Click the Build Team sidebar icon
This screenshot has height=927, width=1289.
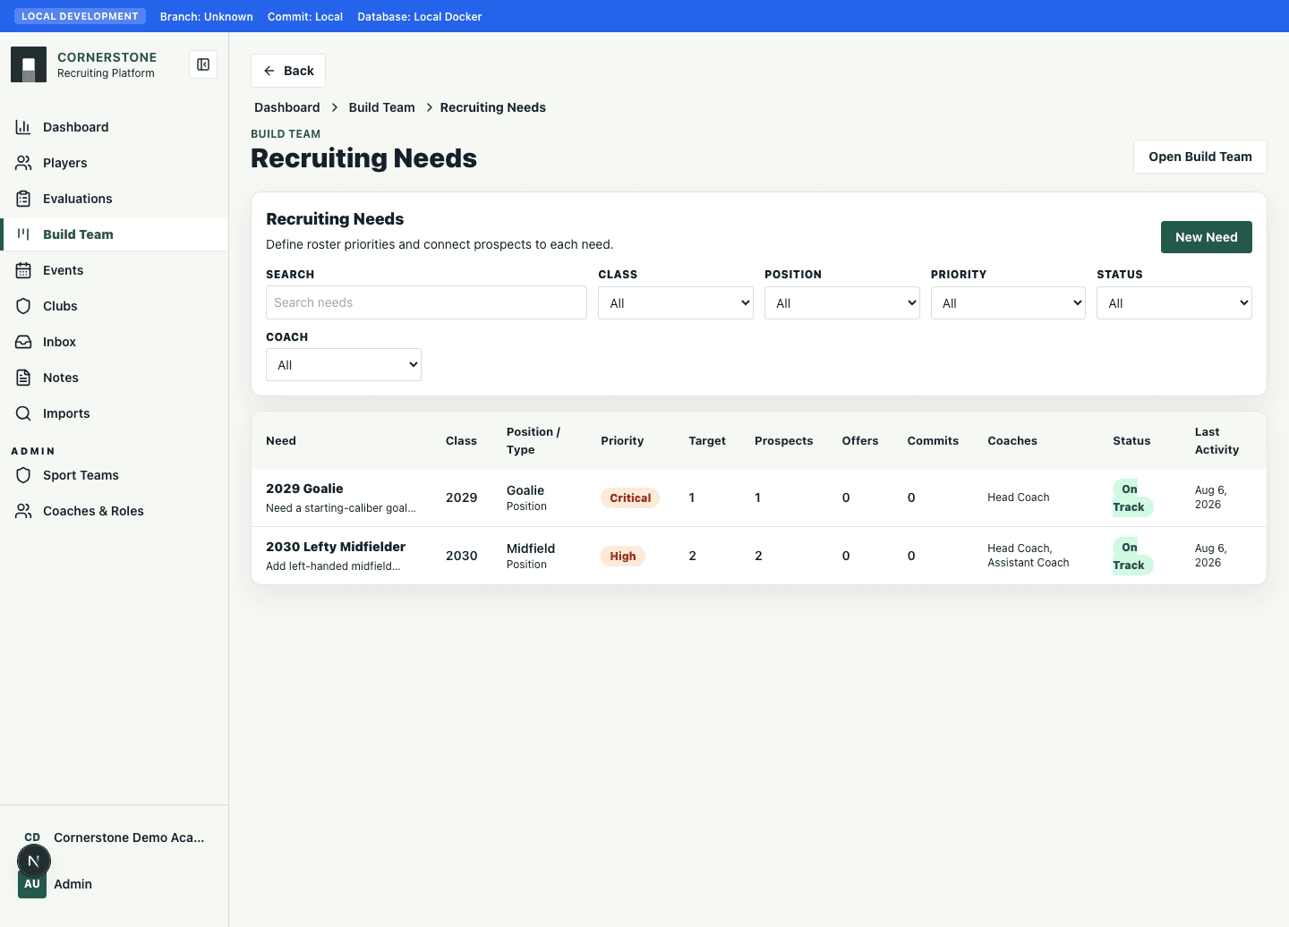pos(23,234)
